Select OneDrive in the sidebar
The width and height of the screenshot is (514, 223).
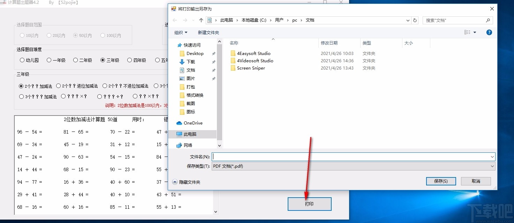pyautogui.click(x=192, y=123)
